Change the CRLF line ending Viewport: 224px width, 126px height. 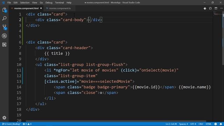click(201, 124)
